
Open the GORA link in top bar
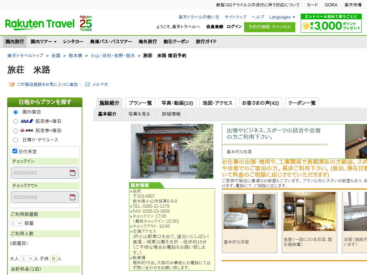pos(331,5)
